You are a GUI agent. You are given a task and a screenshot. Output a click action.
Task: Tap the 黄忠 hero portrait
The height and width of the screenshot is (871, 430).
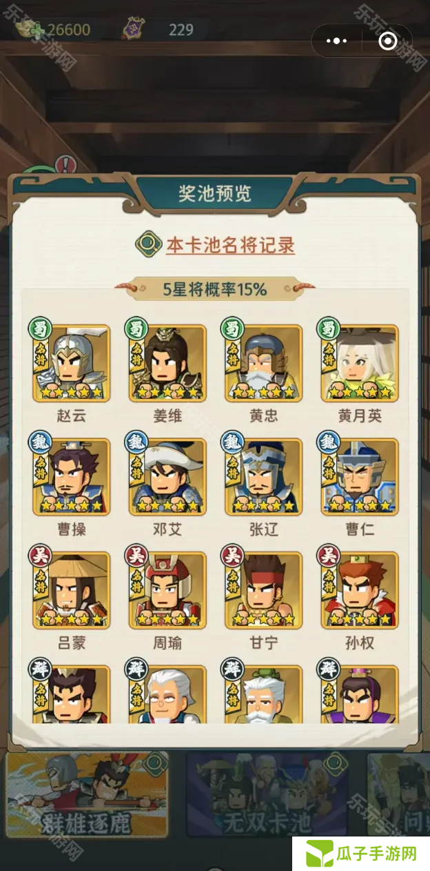(263, 364)
